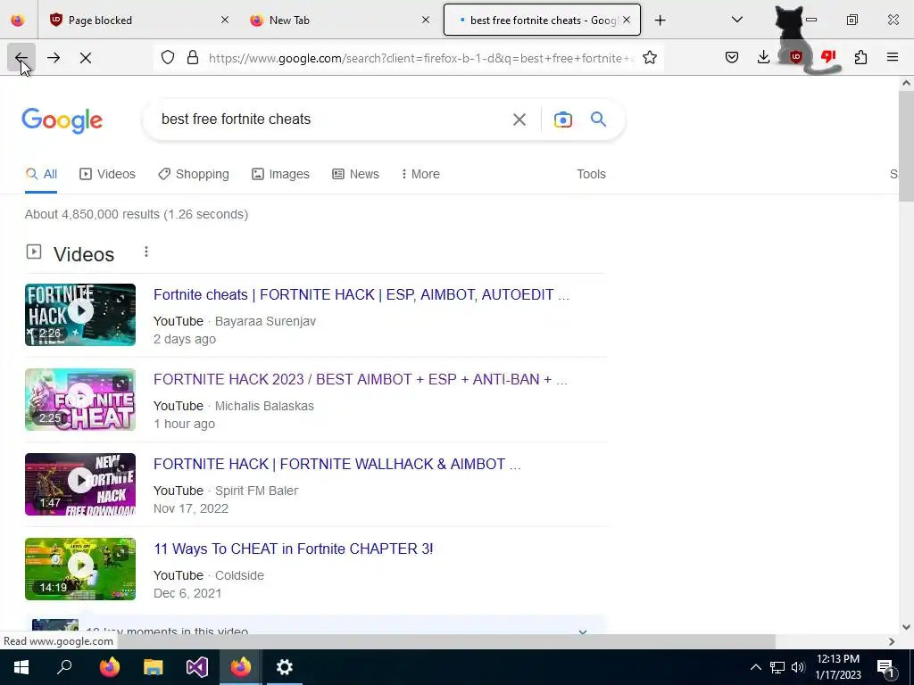View site security padlock info
The image size is (914, 685).
point(193,58)
